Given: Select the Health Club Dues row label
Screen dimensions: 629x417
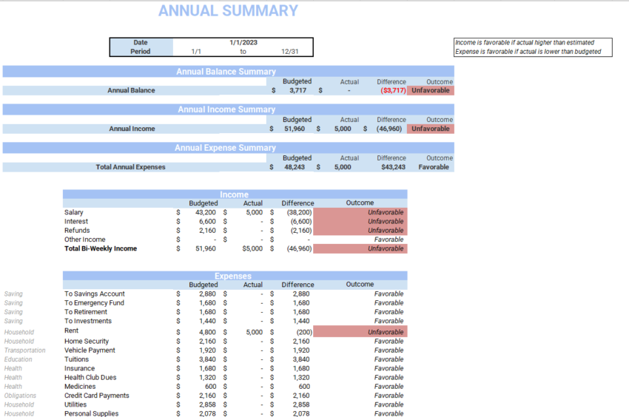Looking at the screenshot, I should (x=91, y=378).
